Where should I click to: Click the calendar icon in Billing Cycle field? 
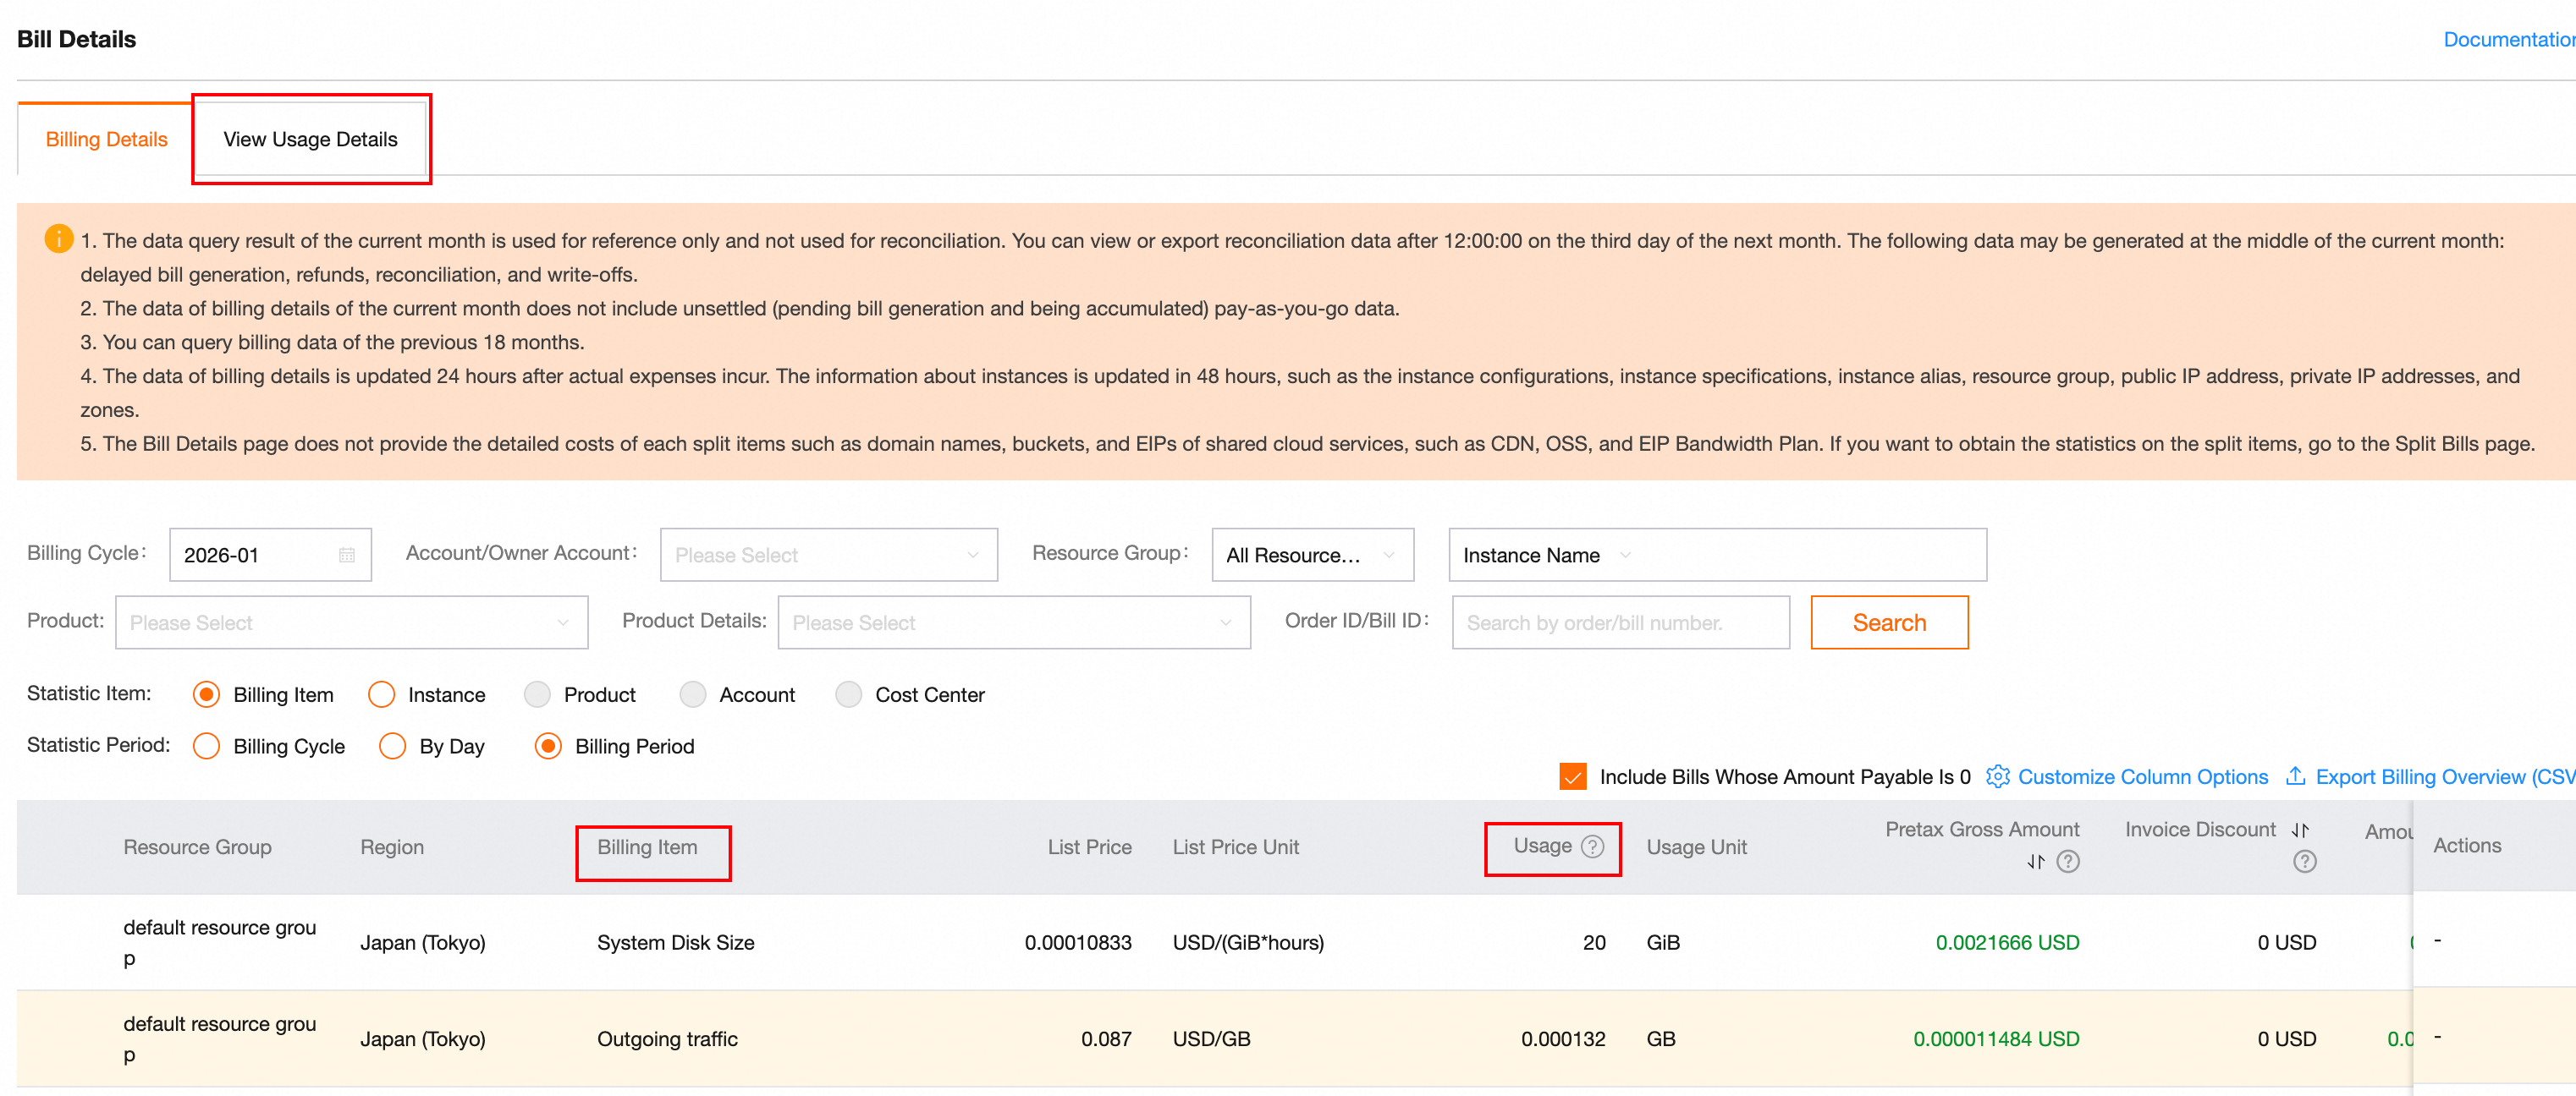(346, 556)
